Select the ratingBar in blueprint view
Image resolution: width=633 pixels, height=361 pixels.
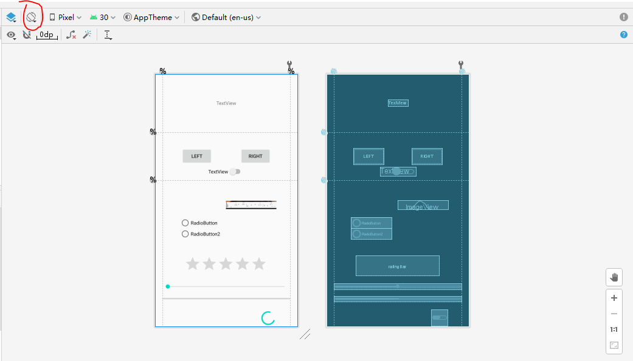coord(398,266)
